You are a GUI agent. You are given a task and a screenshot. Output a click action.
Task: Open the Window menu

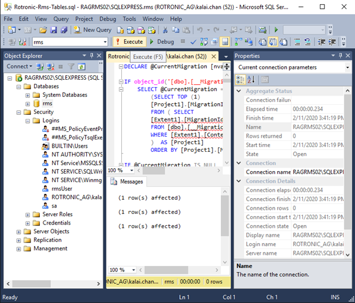[x=153, y=19]
